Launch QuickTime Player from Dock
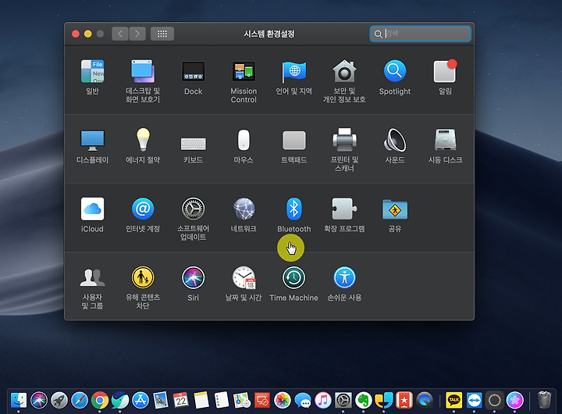This screenshot has width=562, height=414. click(x=425, y=400)
